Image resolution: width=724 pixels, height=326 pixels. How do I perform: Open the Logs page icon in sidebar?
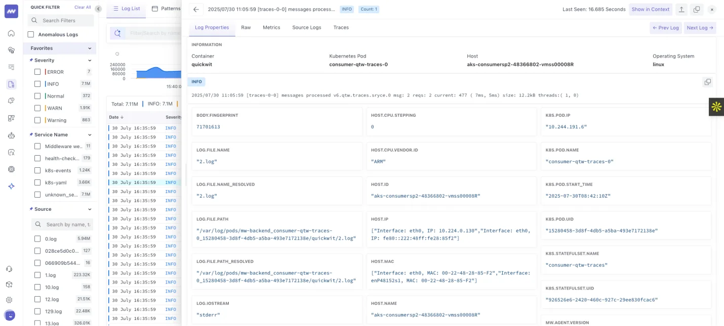point(11,84)
